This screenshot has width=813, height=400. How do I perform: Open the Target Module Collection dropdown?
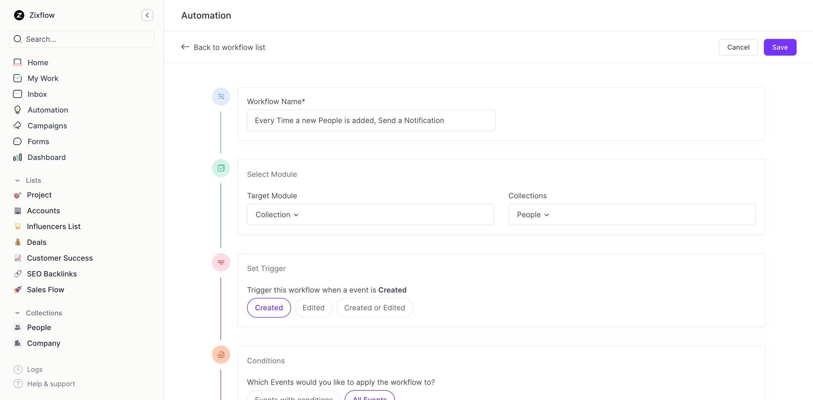pyautogui.click(x=370, y=214)
